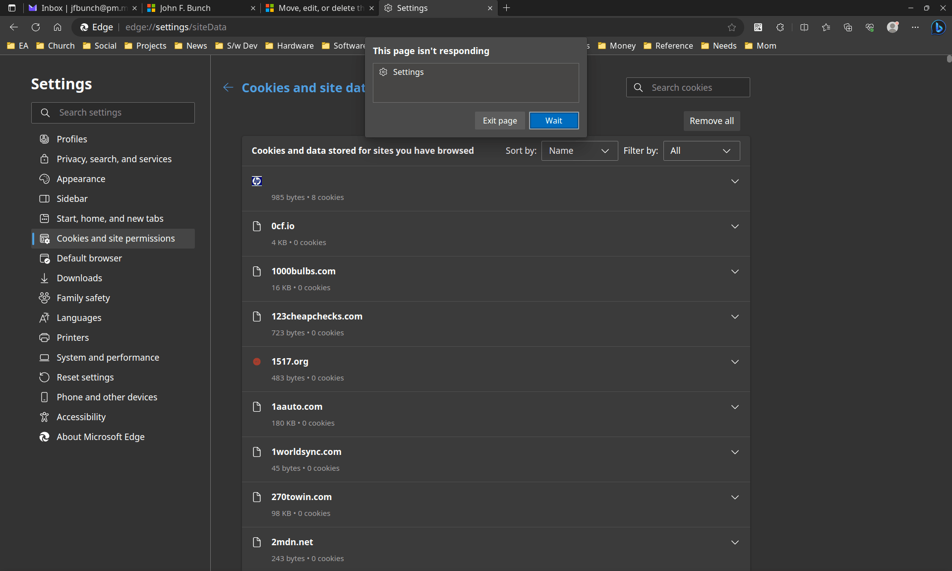This screenshot has height=571, width=952.
Task: Click the profile avatar icon
Action: point(892,27)
